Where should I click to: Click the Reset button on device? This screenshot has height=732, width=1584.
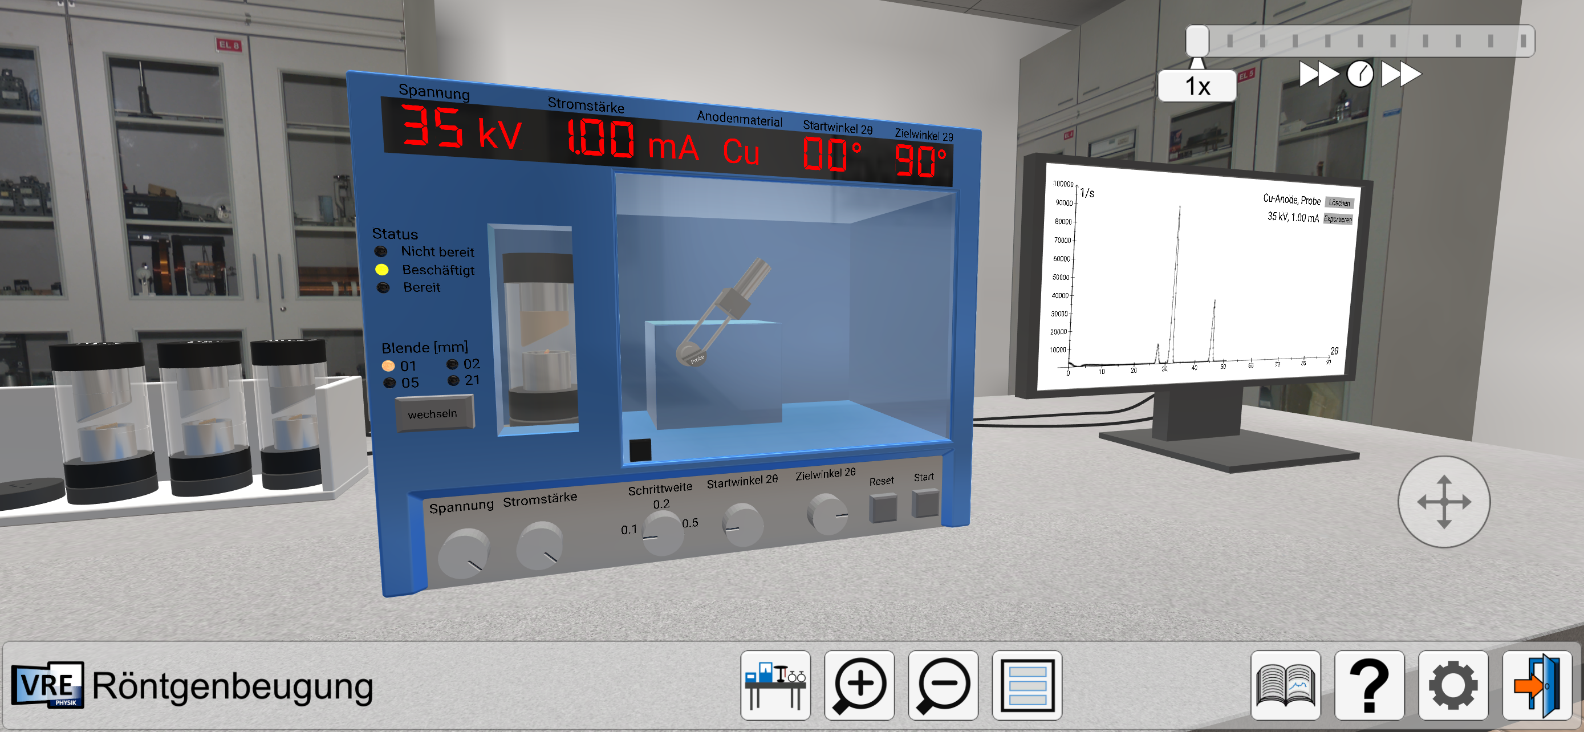click(x=883, y=509)
